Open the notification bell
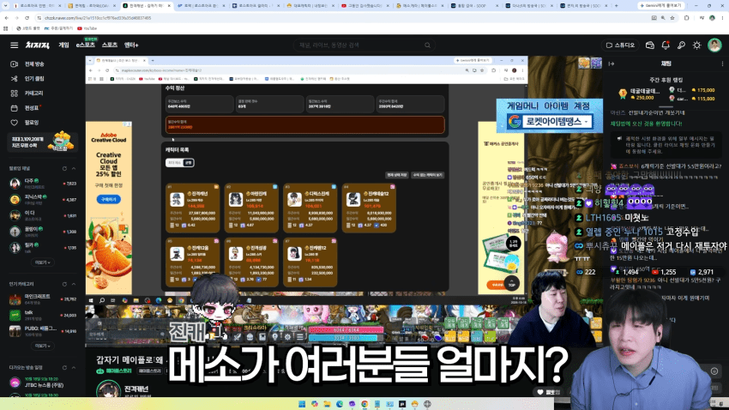 click(x=666, y=45)
